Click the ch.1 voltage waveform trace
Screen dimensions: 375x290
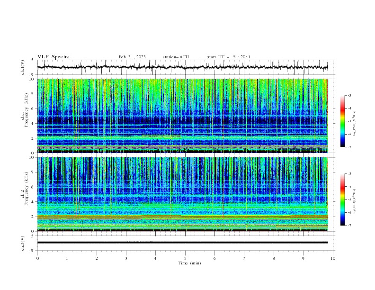(183, 67)
